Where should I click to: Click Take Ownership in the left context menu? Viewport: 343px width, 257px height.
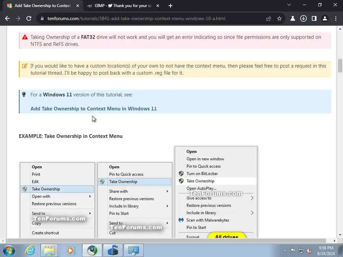[x=58, y=189]
